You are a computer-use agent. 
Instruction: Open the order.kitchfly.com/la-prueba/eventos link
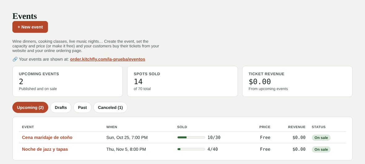108,59
